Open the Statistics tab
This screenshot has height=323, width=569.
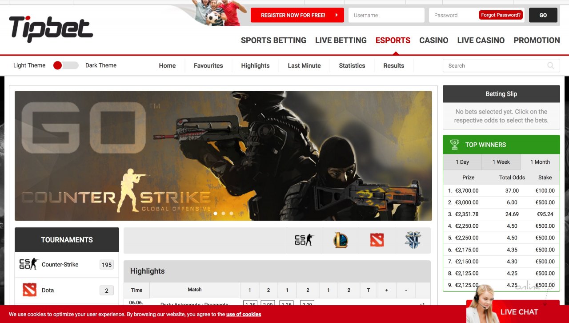[352, 65]
